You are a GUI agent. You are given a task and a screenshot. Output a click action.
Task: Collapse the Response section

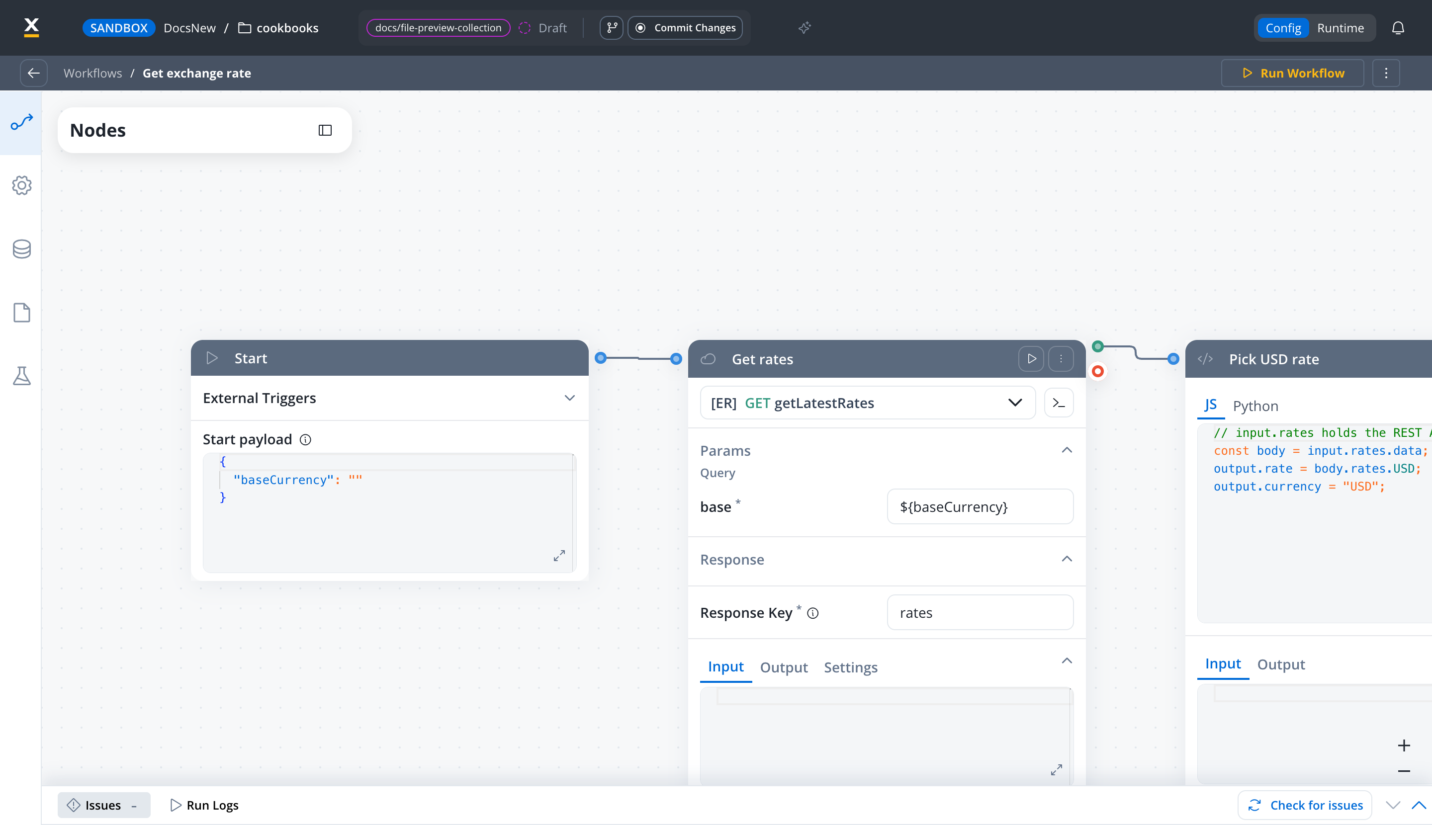click(1067, 559)
